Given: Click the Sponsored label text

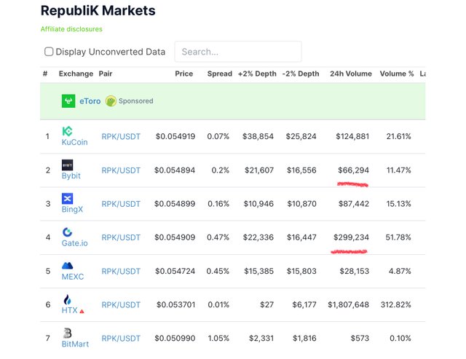Looking at the screenshot, I should (136, 101).
